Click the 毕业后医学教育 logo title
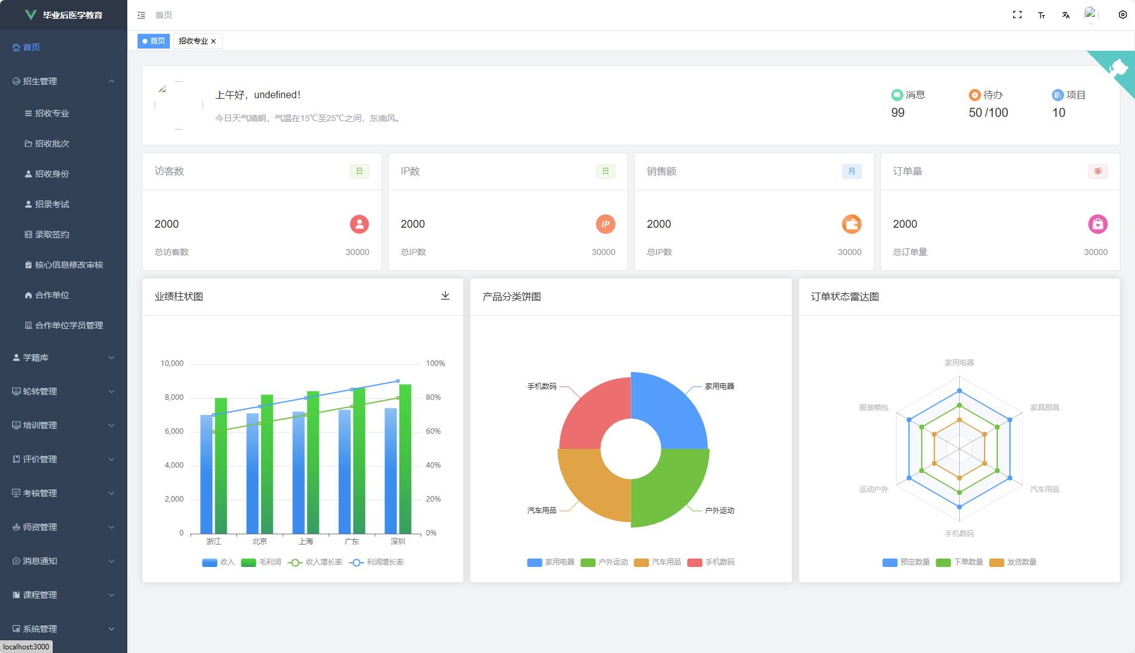1135x653 pixels. pyautogui.click(x=72, y=15)
